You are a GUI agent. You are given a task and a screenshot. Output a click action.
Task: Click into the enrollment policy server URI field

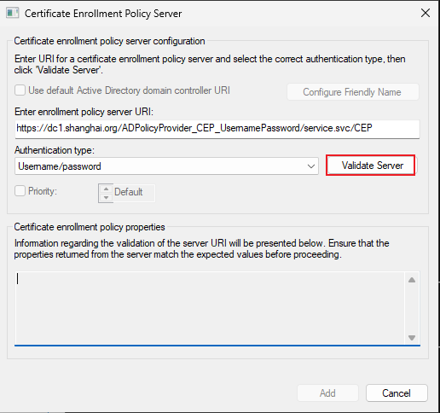217,129
